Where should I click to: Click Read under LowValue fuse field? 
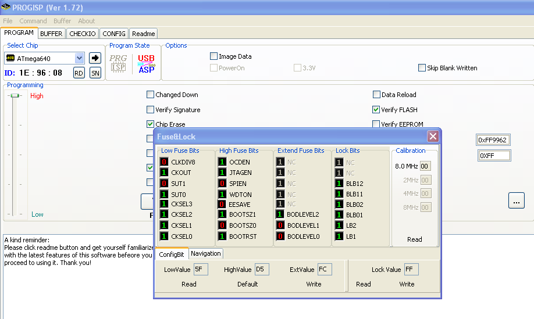[188, 284]
